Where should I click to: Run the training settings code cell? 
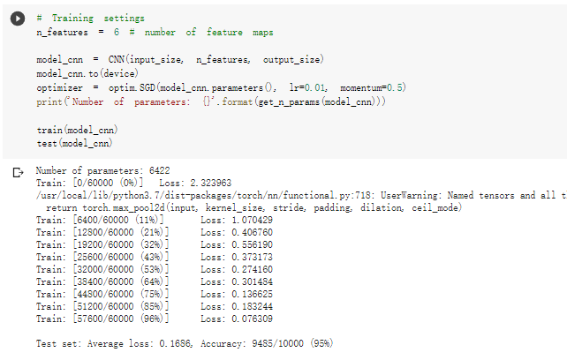pyautogui.click(x=18, y=19)
